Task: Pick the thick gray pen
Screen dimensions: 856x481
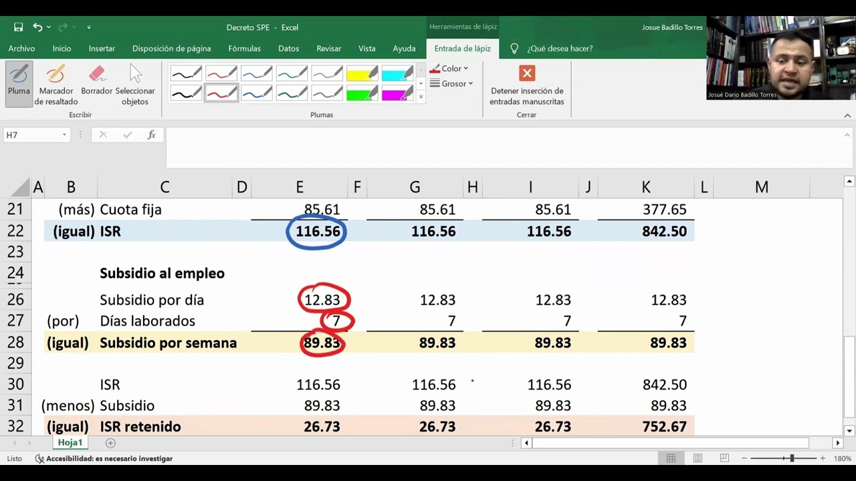Action: [328, 93]
